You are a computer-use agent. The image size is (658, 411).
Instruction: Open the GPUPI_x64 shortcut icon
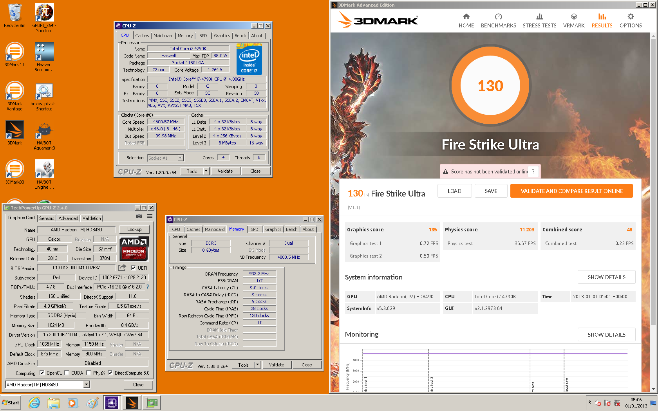[x=44, y=18]
